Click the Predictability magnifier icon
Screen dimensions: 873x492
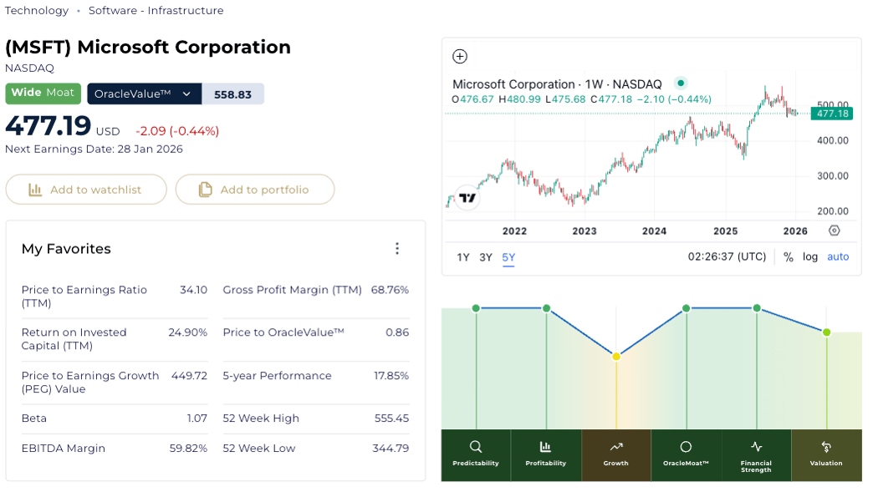coord(476,447)
